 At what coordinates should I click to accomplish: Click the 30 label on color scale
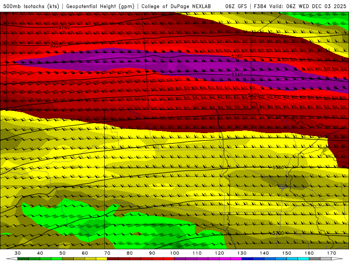tap(17, 253)
